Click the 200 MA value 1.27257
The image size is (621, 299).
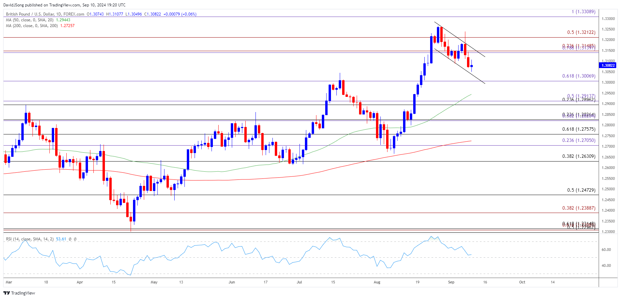coord(67,26)
